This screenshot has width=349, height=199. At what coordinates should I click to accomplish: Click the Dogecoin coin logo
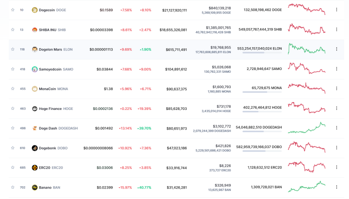[x=35, y=10]
